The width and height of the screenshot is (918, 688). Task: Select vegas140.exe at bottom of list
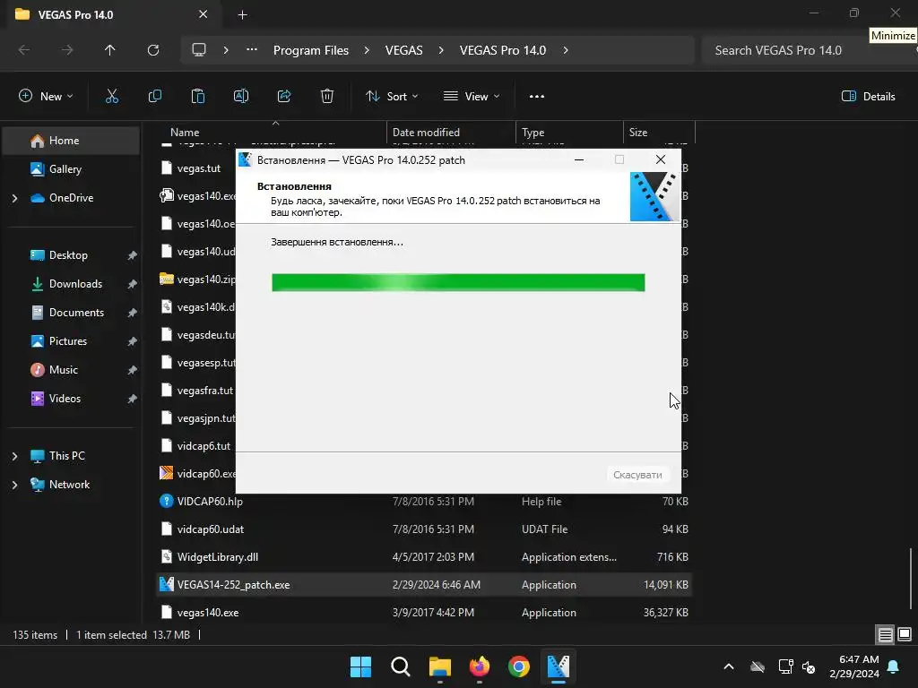click(x=424, y=613)
